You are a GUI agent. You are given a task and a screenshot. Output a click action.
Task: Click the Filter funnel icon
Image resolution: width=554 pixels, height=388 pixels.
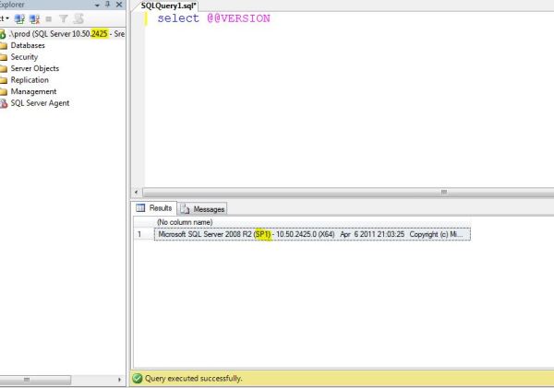click(x=65, y=19)
